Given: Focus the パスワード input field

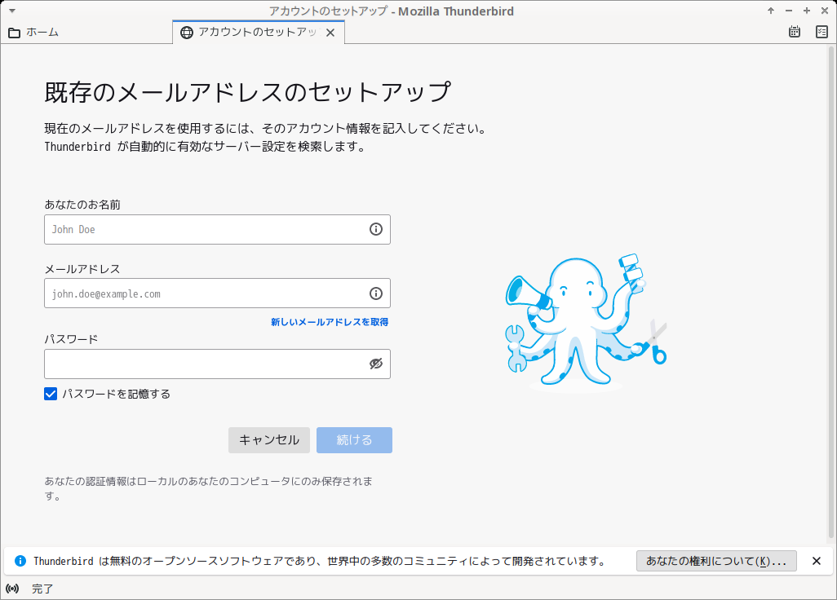Looking at the screenshot, I should (x=217, y=364).
